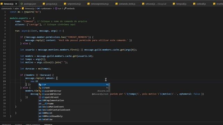Choose 'Dirent' from the suggestion list

pos(74,88)
